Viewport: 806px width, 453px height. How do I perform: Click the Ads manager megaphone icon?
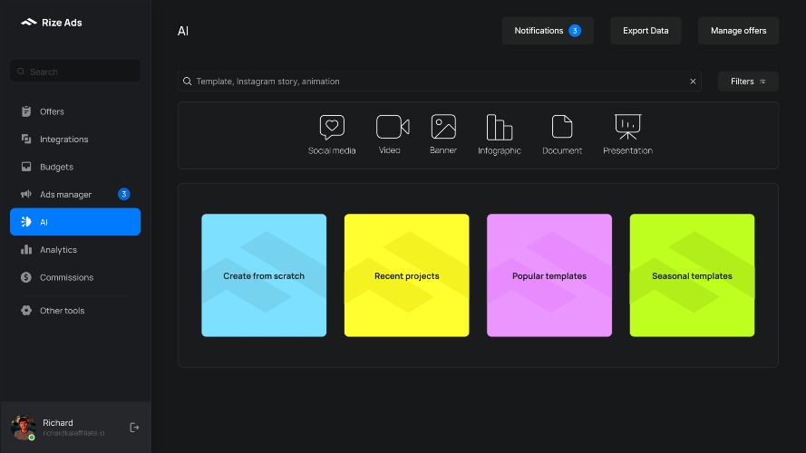(26, 194)
